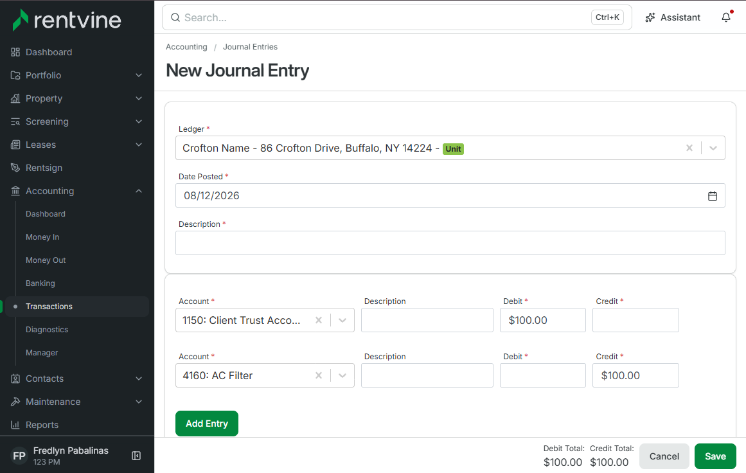Open the Assistant
746x473 pixels.
673,17
